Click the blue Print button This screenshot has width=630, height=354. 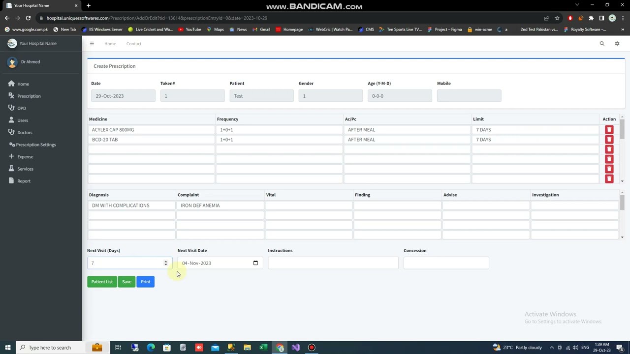(x=145, y=282)
